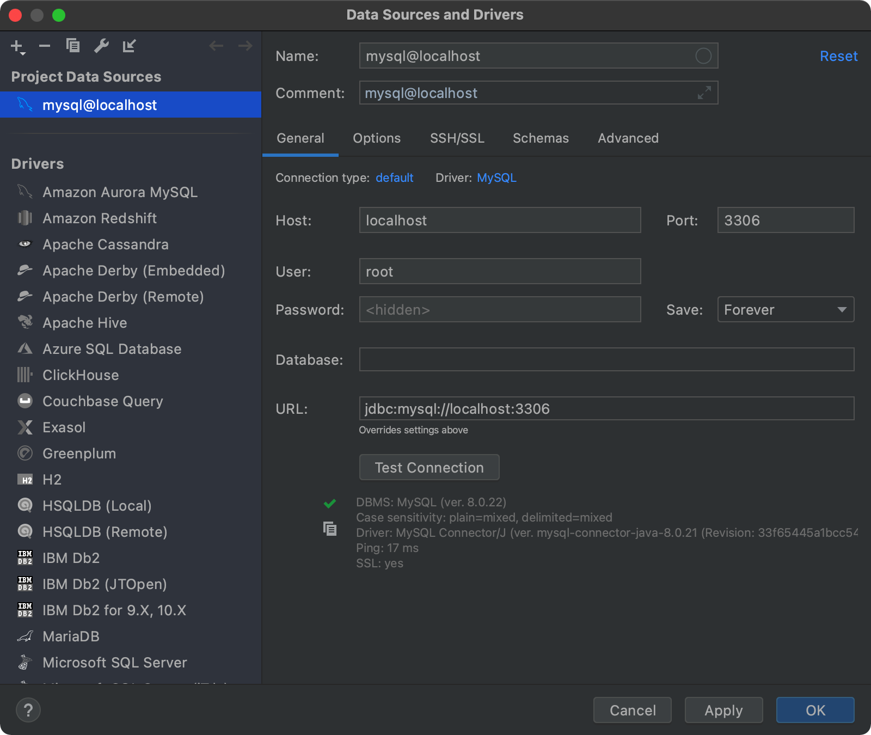Select the Greenplum driver icon
This screenshot has width=871, height=735.
coord(25,453)
